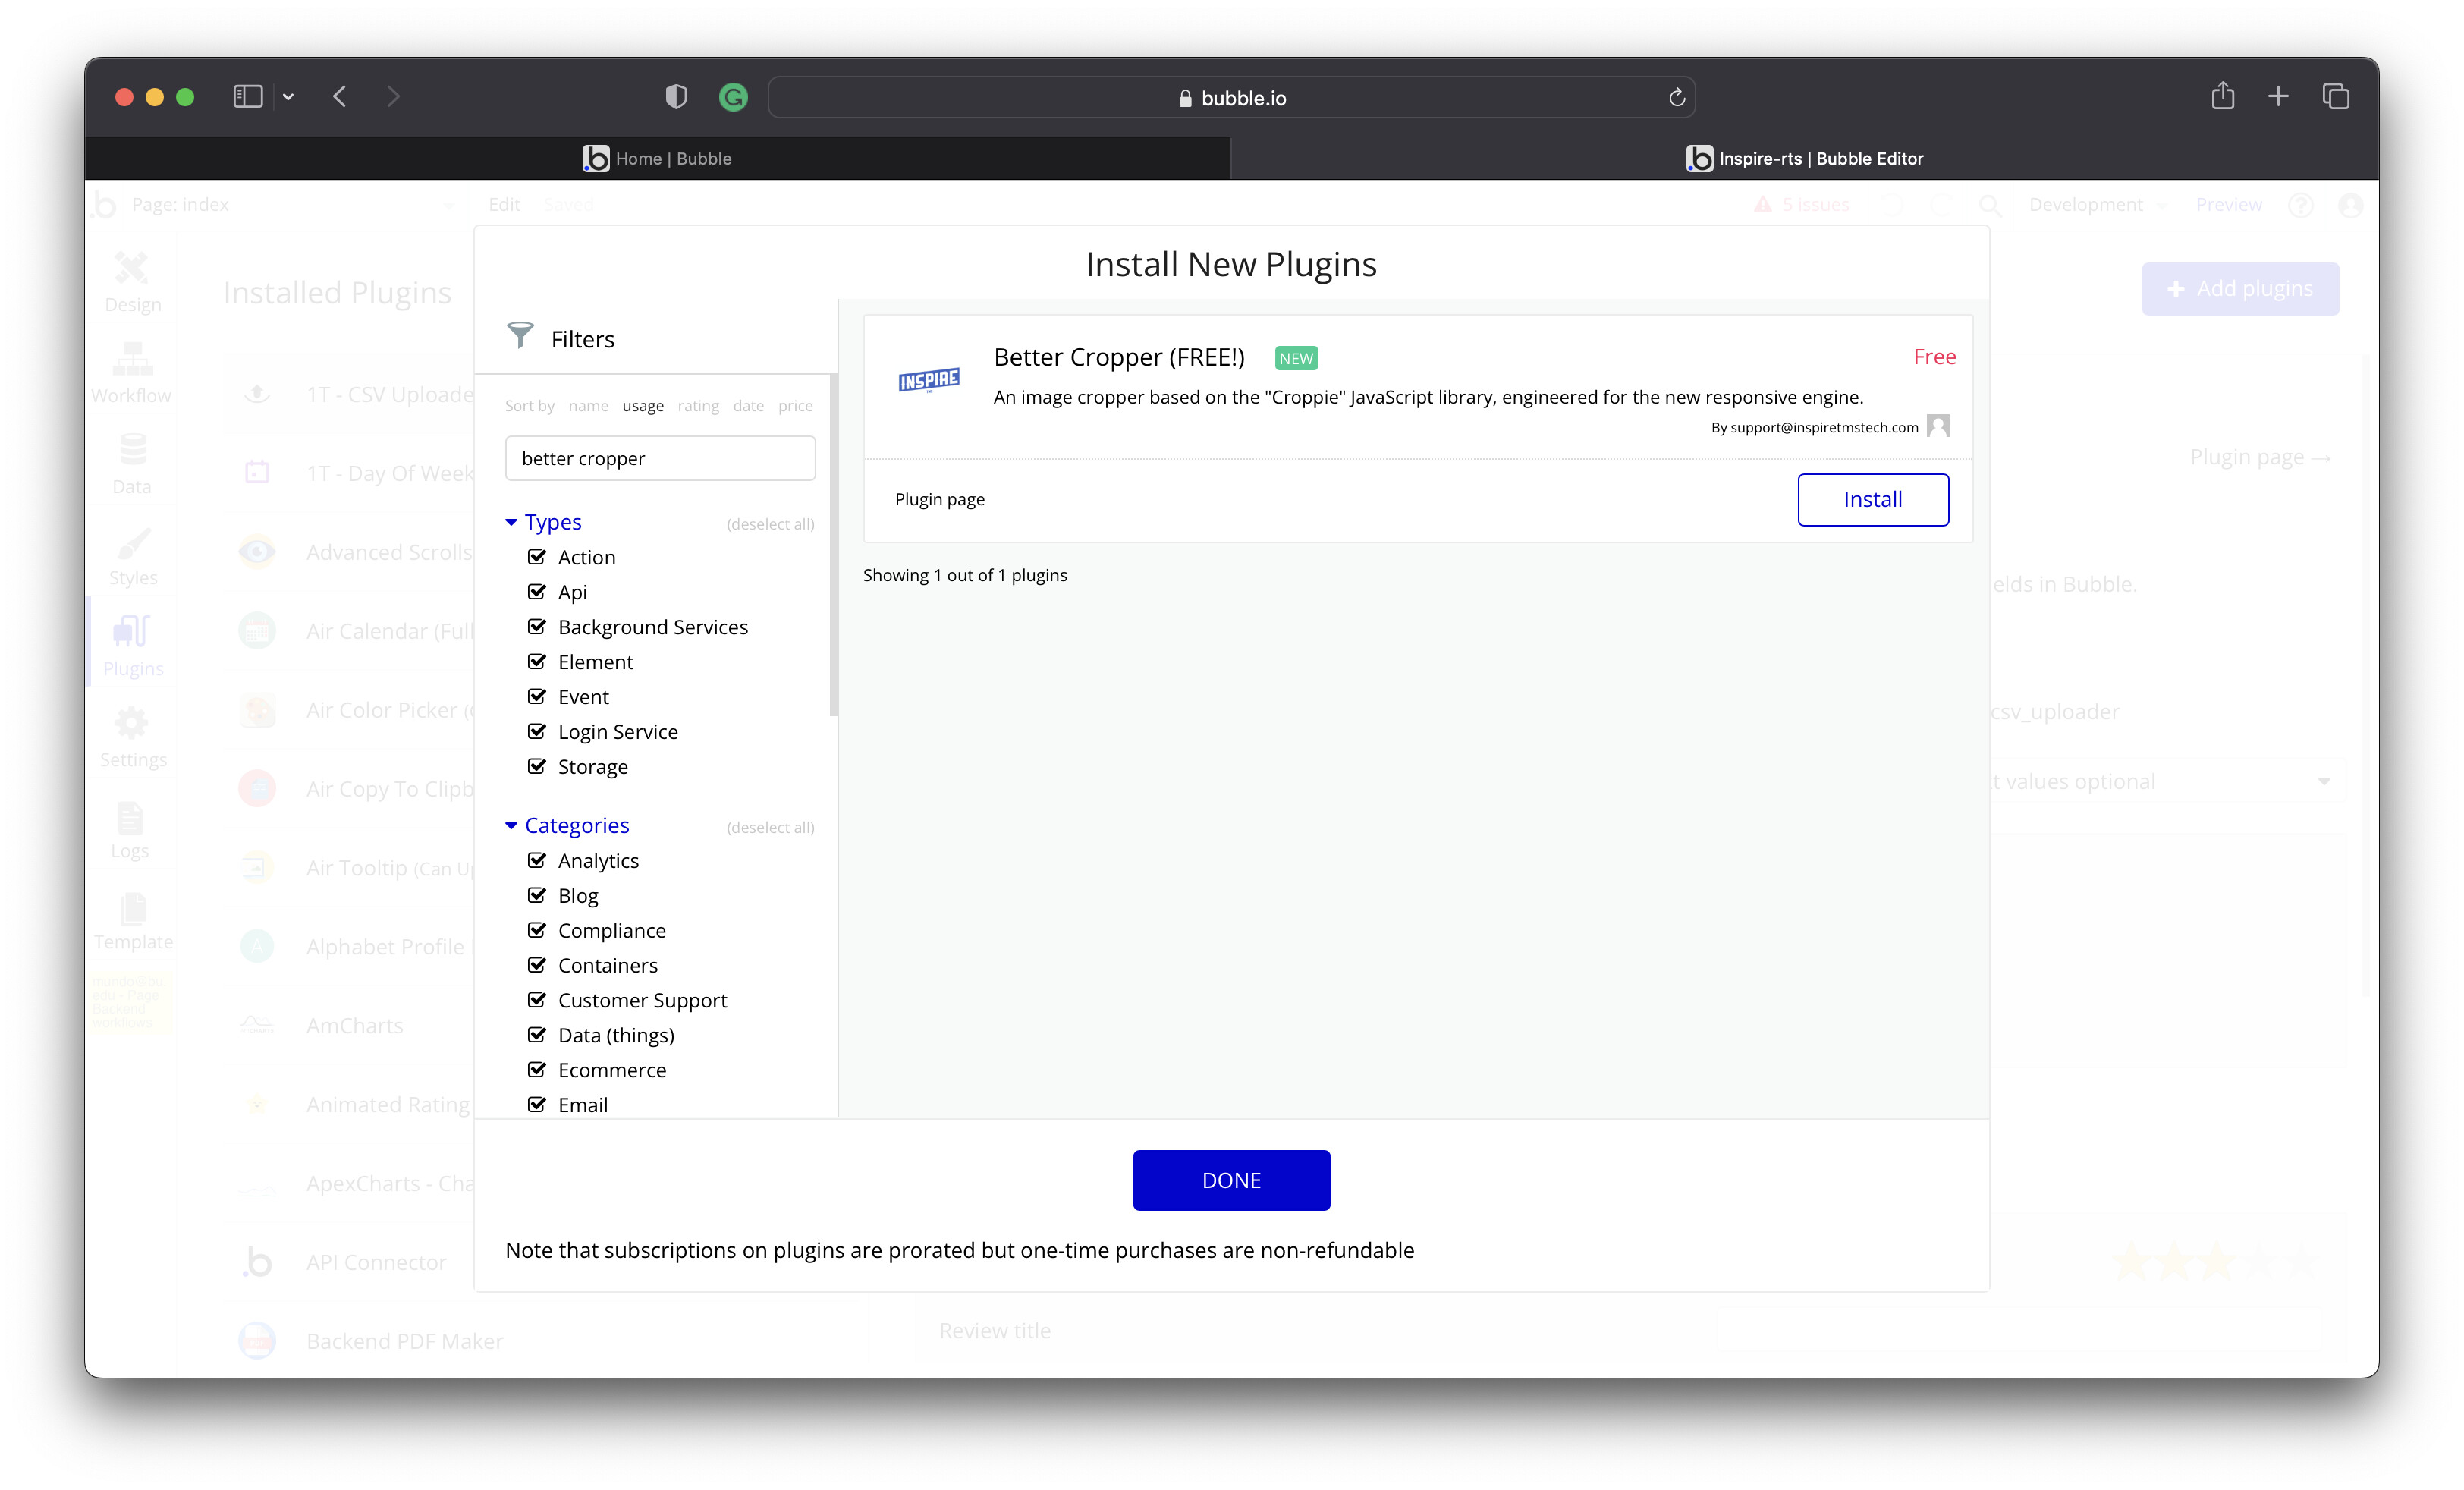Image resolution: width=2464 pixels, height=1490 pixels.
Task: Toggle the Ecommerce category checkbox
Action: [x=537, y=1071]
